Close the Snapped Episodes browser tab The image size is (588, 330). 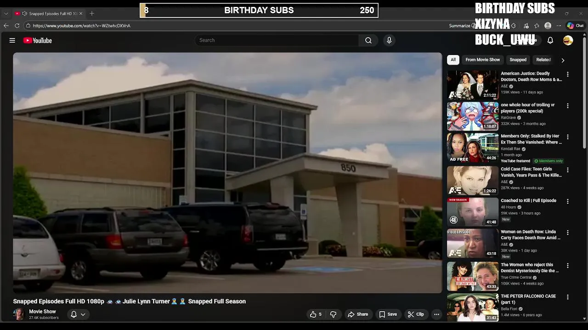[81, 13]
